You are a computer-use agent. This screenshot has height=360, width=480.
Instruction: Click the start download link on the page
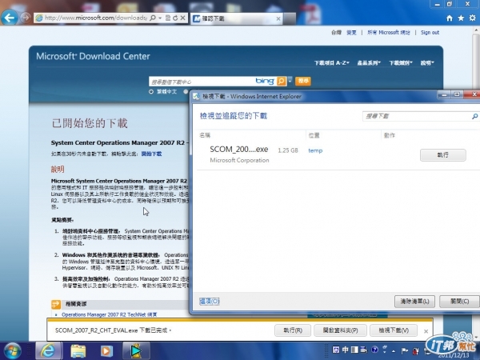click(x=151, y=154)
